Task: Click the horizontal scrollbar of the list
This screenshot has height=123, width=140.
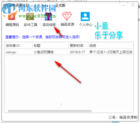Action: tap(50, 111)
